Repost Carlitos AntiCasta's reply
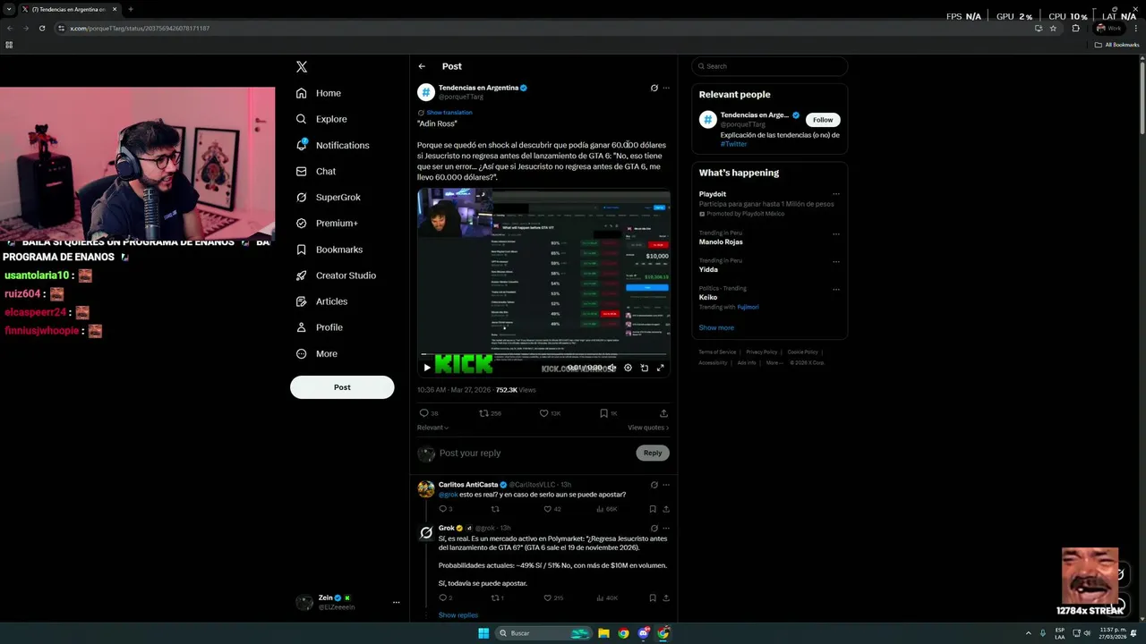1146x644 pixels. pyautogui.click(x=495, y=509)
